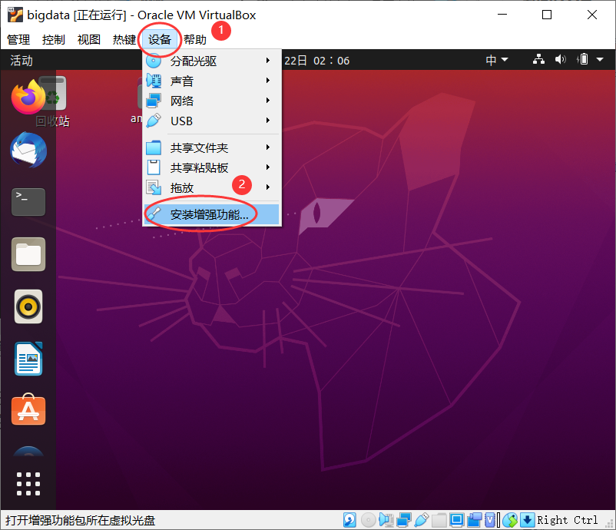Click Right Ctrl host key label
Screen dimensions: 616x530
tap(568, 520)
